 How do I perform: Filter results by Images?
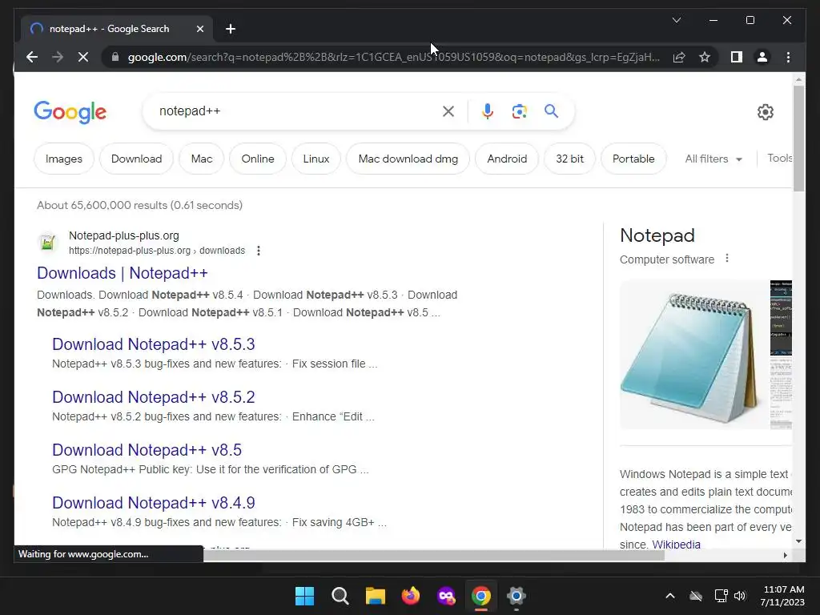click(x=64, y=159)
